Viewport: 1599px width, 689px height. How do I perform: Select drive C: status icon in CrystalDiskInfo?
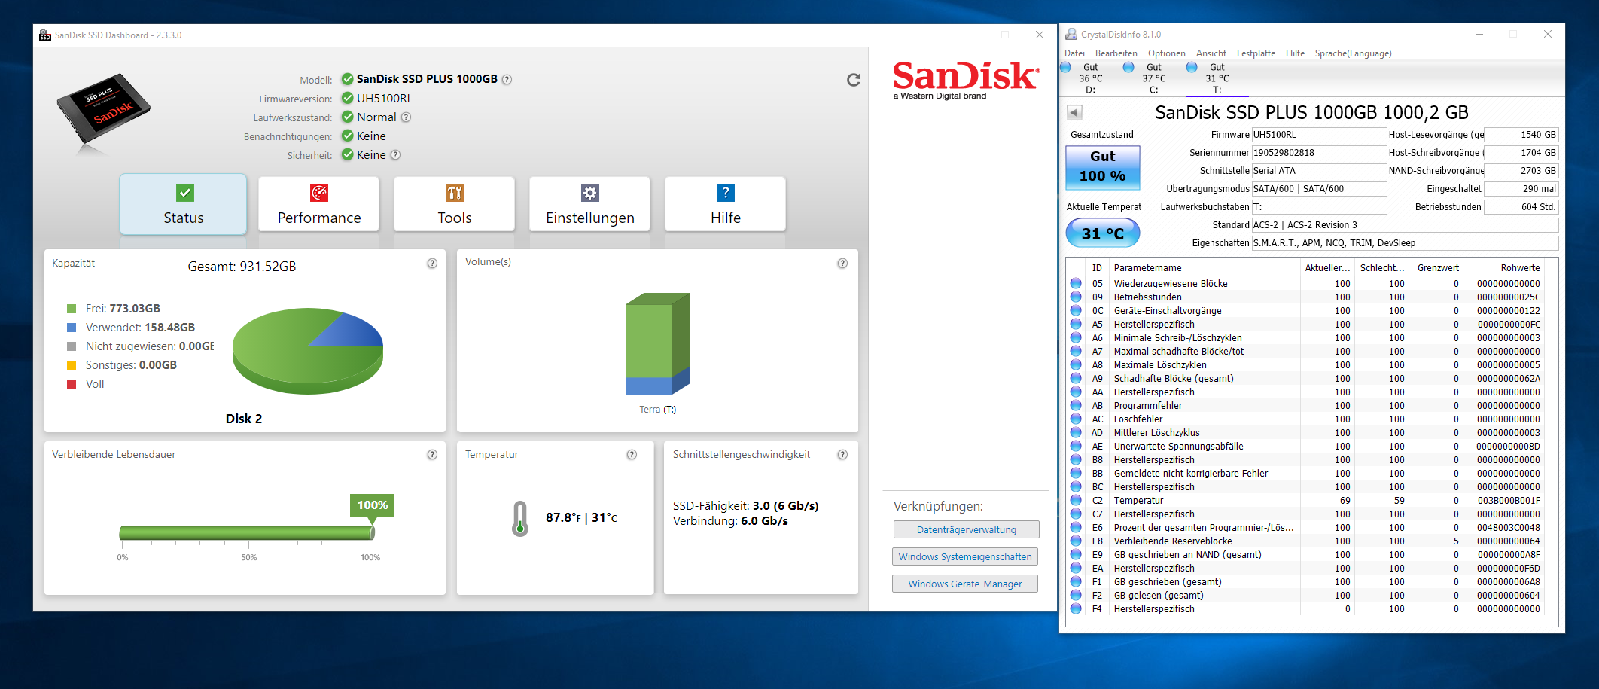pos(1128,67)
